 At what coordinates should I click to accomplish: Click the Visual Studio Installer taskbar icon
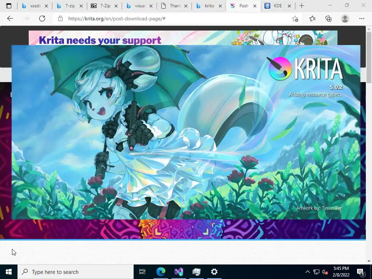pyautogui.click(x=179, y=272)
